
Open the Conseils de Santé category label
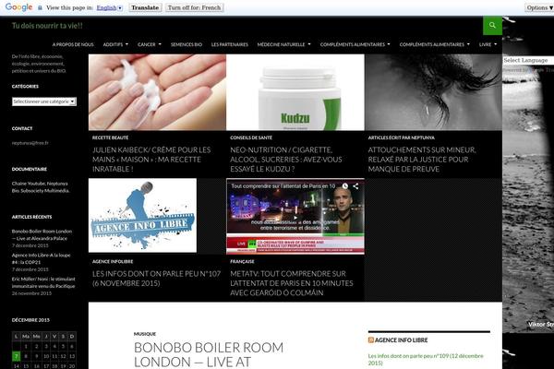tap(251, 137)
